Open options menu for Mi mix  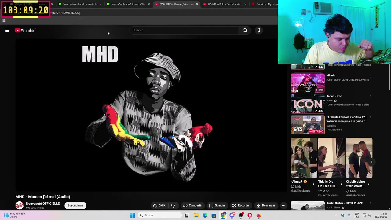click(x=371, y=76)
